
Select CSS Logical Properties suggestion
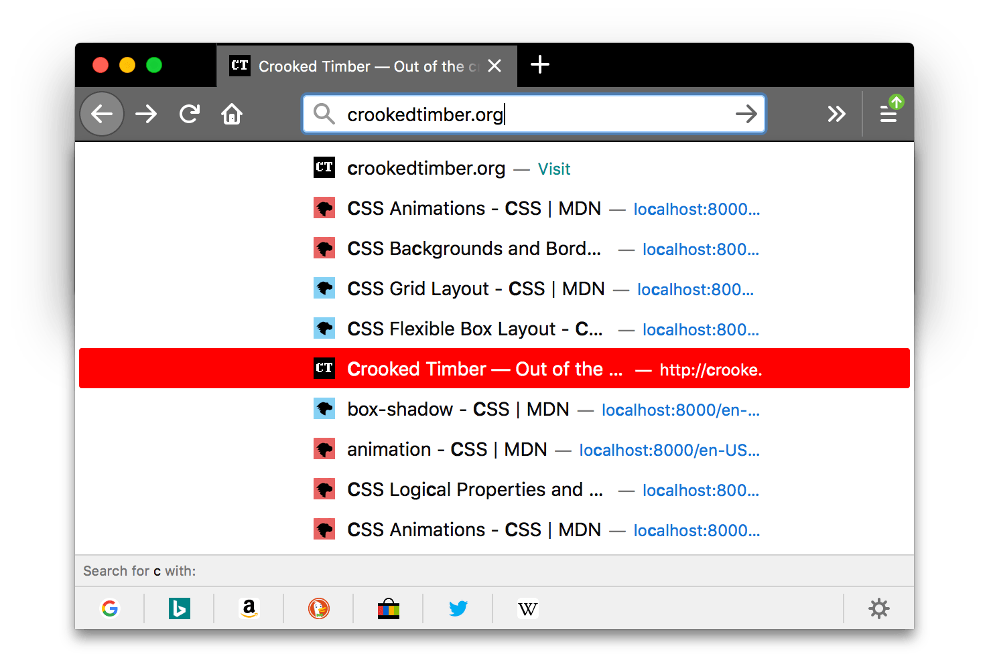(494, 489)
